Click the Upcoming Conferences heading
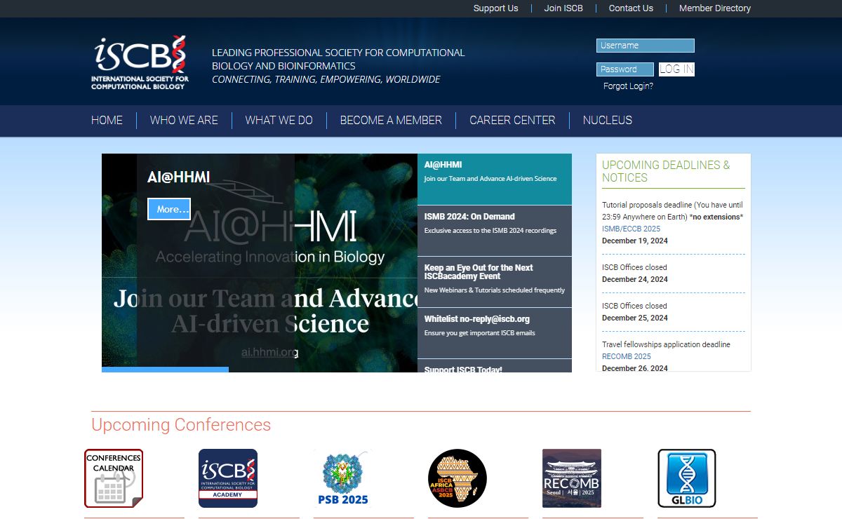 pyautogui.click(x=181, y=425)
